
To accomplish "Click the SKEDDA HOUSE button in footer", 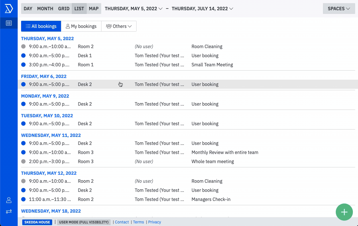I will click(x=37, y=222).
